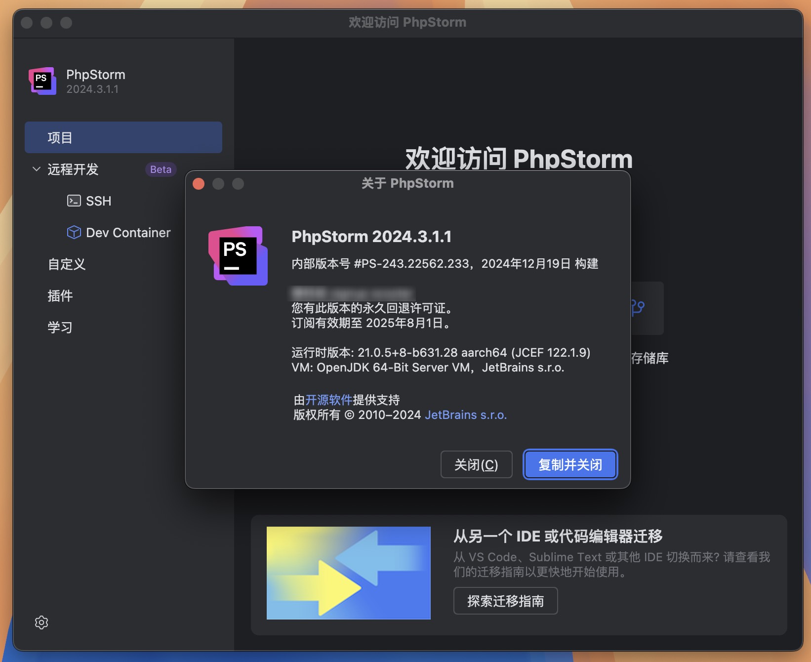Click the 从另一个 IDE 或代码编辑器迁移 heading

pyautogui.click(x=558, y=537)
